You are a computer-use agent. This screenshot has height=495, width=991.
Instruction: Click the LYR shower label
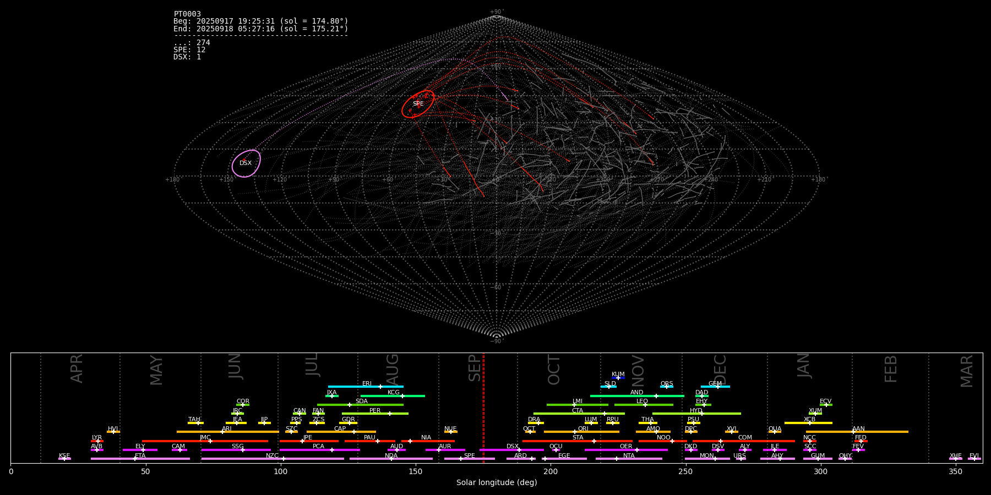[x=97, y=438]
